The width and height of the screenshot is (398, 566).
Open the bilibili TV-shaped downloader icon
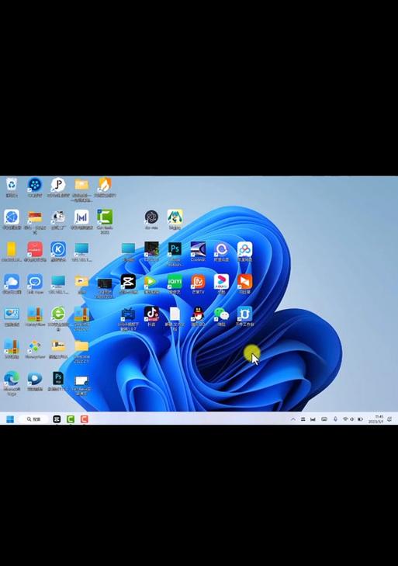pos(128,314)
